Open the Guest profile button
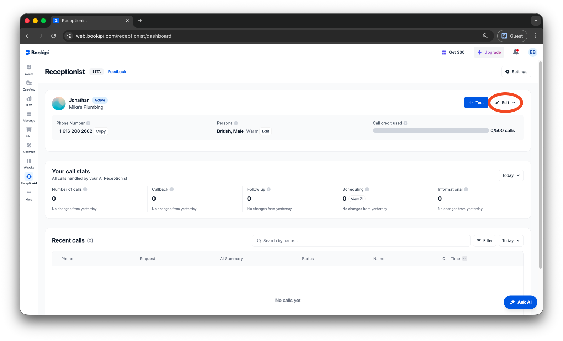The image size is (563, 341). [512, 36]
